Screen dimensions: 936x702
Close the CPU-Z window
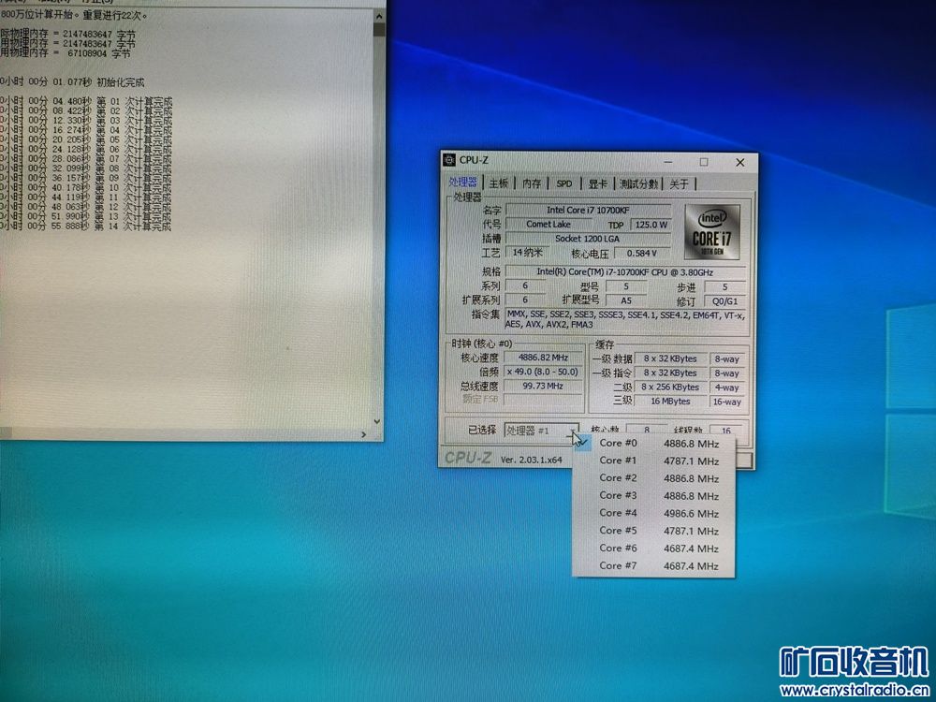[x=740, y=162]
